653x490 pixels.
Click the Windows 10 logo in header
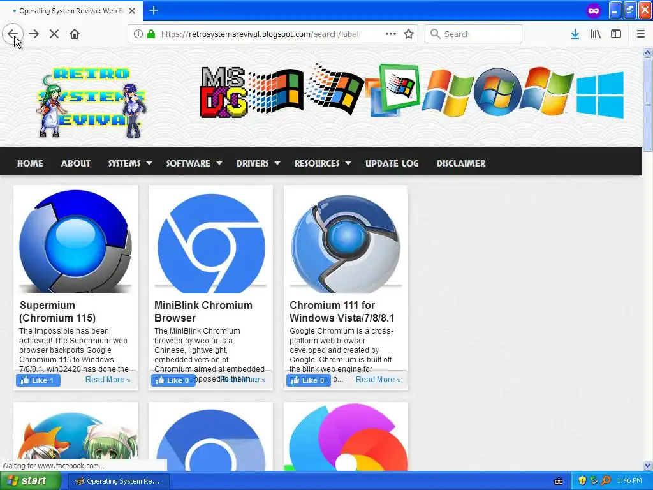click(x=600, y=96)
